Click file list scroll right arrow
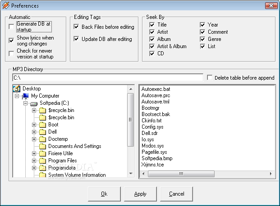The image size is (280, 206). [271, 174]
